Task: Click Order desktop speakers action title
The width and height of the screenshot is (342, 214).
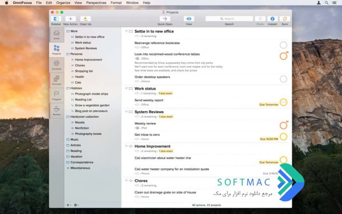Action: [x=152, y=77]
